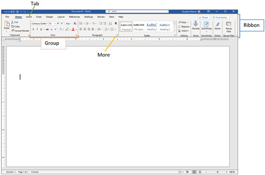Image resolution: width=265 pixels, height=175 pixels.
Task: Switch to the Draw tab
Action: pyautogui.click(x=39, y=17)
